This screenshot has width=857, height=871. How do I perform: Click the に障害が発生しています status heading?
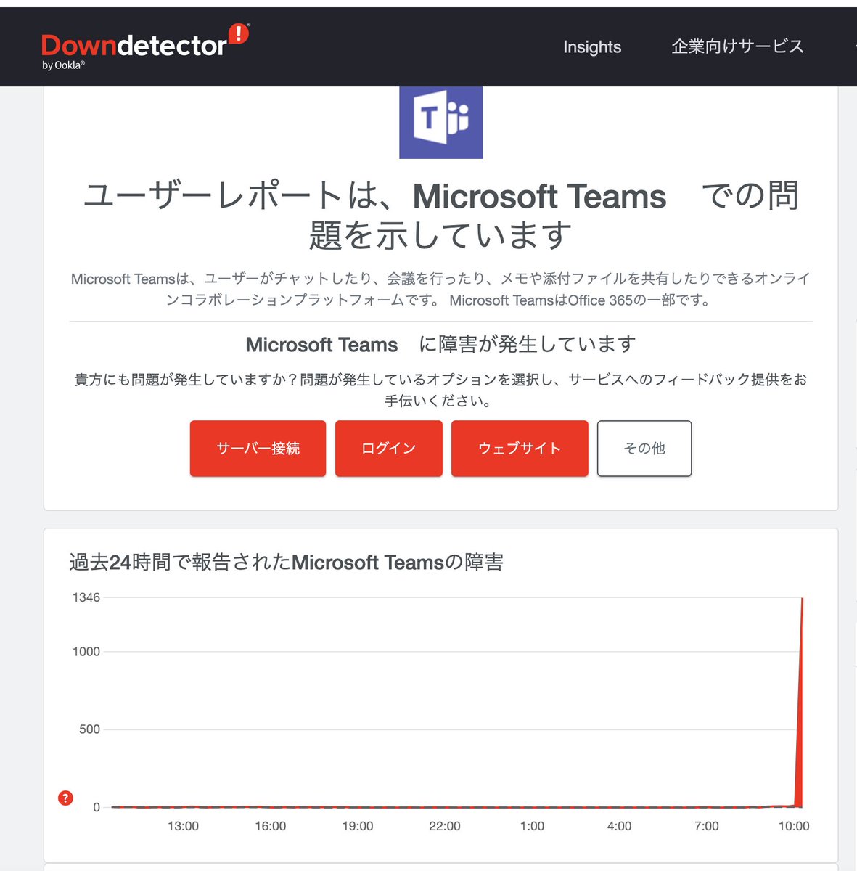(x=441, y=344)
